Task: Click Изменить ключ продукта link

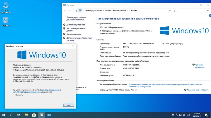Action: [198, 90]
